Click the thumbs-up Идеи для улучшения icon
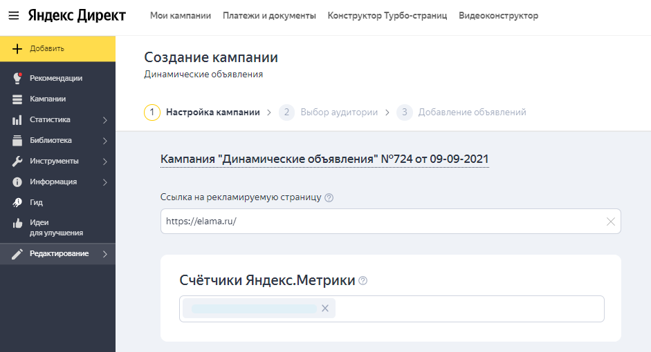The width and height of the screenshot is (651, 352). coord(17,224)
